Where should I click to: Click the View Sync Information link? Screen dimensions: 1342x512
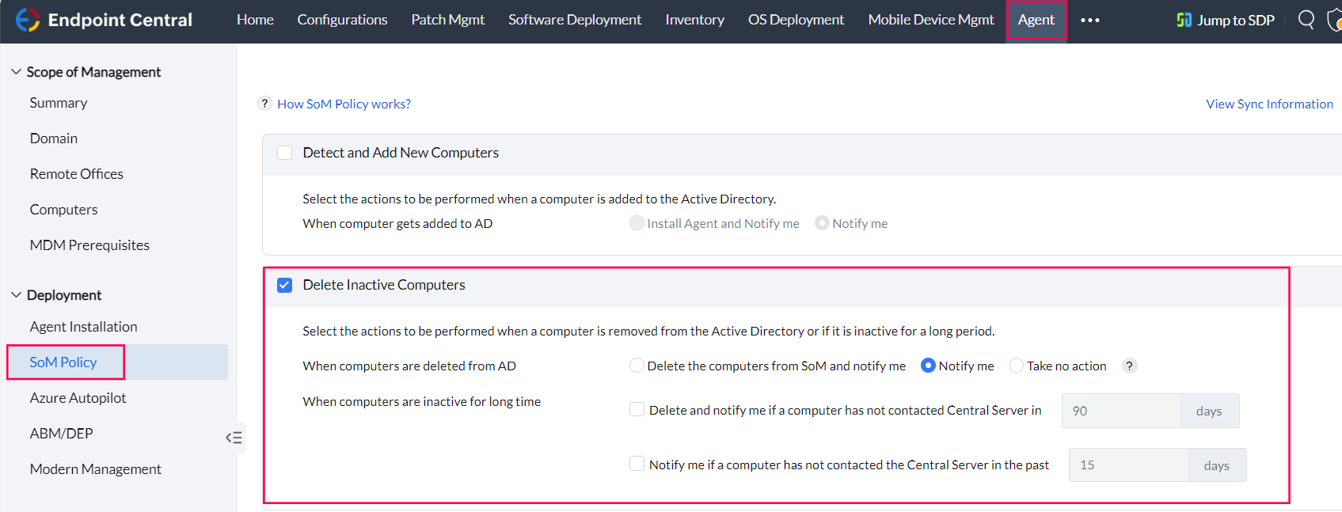1269,104
